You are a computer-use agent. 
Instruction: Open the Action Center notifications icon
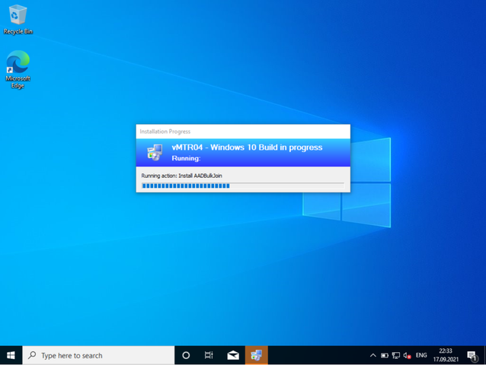click(x=472, y=355)
